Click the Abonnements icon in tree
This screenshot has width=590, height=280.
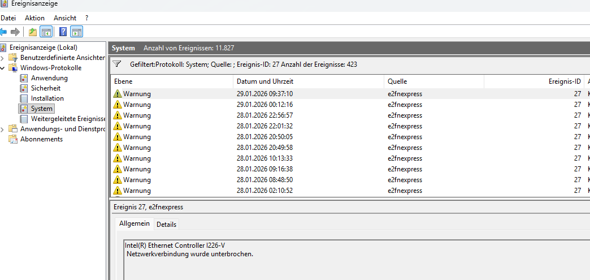tap(14, 139)
